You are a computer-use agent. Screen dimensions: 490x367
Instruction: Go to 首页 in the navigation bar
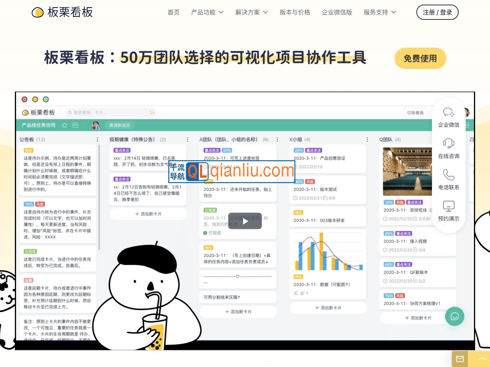pos(174,12)
